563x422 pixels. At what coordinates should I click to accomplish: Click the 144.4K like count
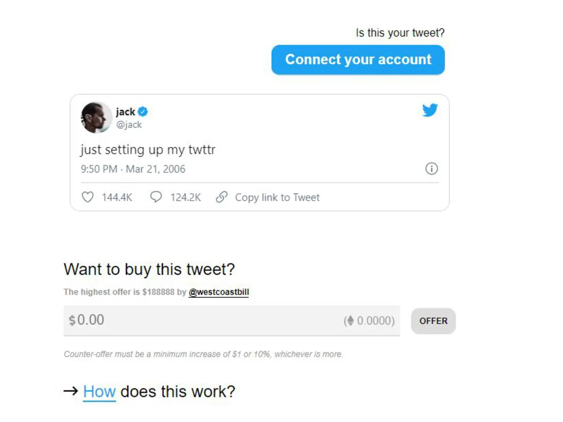(x=117, y=197)
